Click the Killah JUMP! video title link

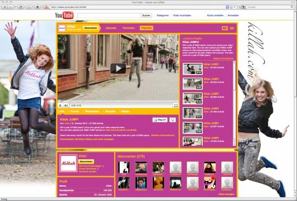click(69, 119)
